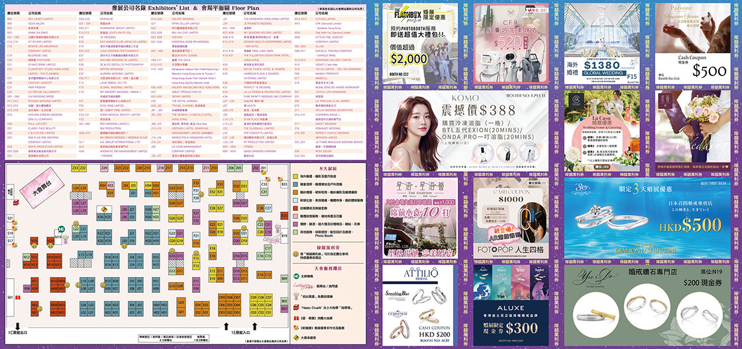742x349 pixels.
Task: Open the La Casa wedding banquet coupon
Action: coord(602,131)
